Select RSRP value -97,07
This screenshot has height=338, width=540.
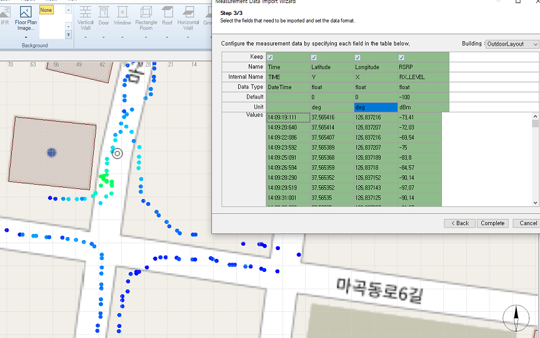(419, 188)
